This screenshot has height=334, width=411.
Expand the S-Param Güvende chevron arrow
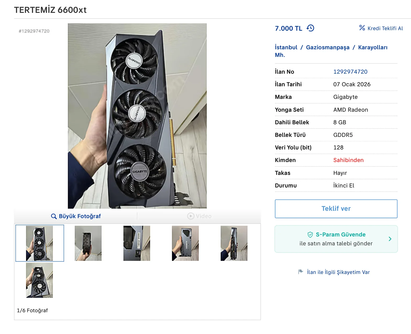click(390, 239)
